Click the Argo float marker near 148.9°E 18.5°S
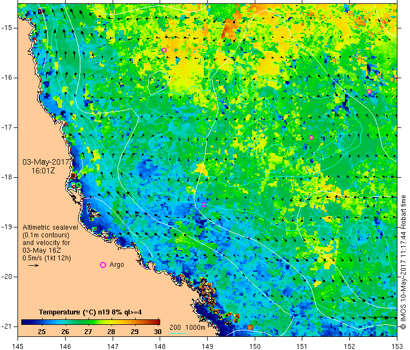 (204, 205)
